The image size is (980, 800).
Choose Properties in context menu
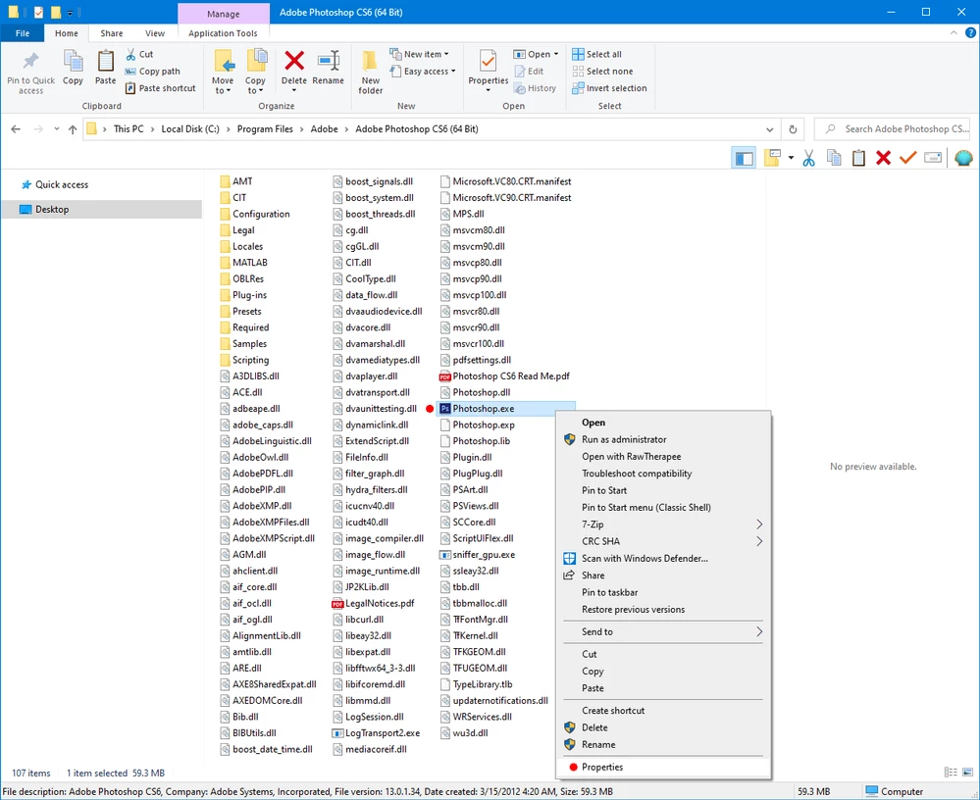pos(663,767)
